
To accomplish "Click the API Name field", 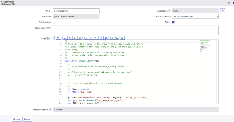I will click(x=76, y=16).
